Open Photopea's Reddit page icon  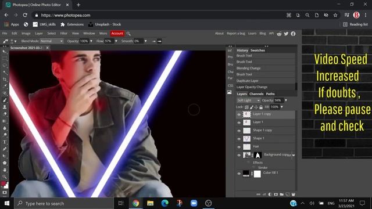[279, 34]
